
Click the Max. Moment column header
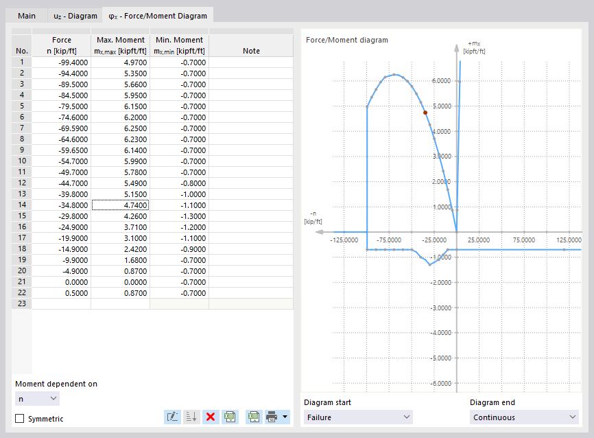(x=121, y=45)
